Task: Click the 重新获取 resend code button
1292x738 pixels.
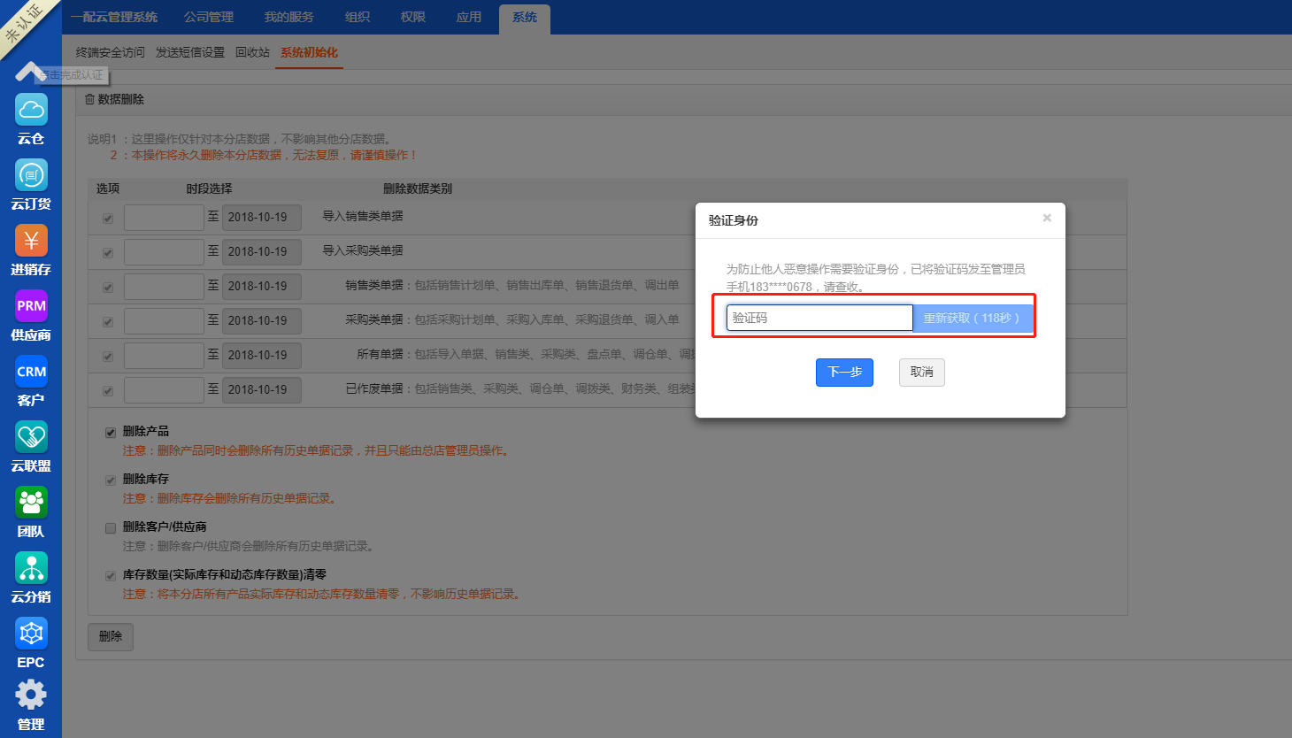Action: pyautogui.click(x=973, y=318)
